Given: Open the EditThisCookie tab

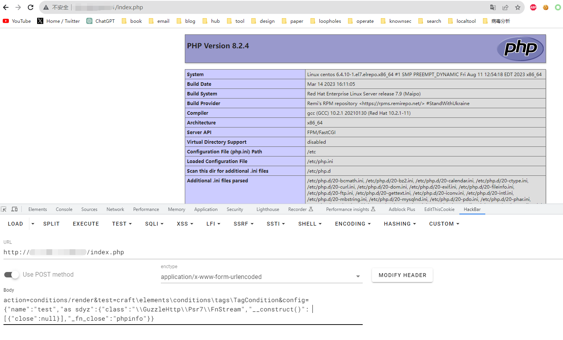Looking at the screenshot, I should (x=440, y=209).
